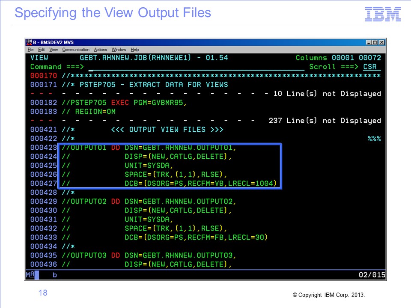
Task: Open the Communication menu
Action: pyautogui.click(x=76, y=50)
